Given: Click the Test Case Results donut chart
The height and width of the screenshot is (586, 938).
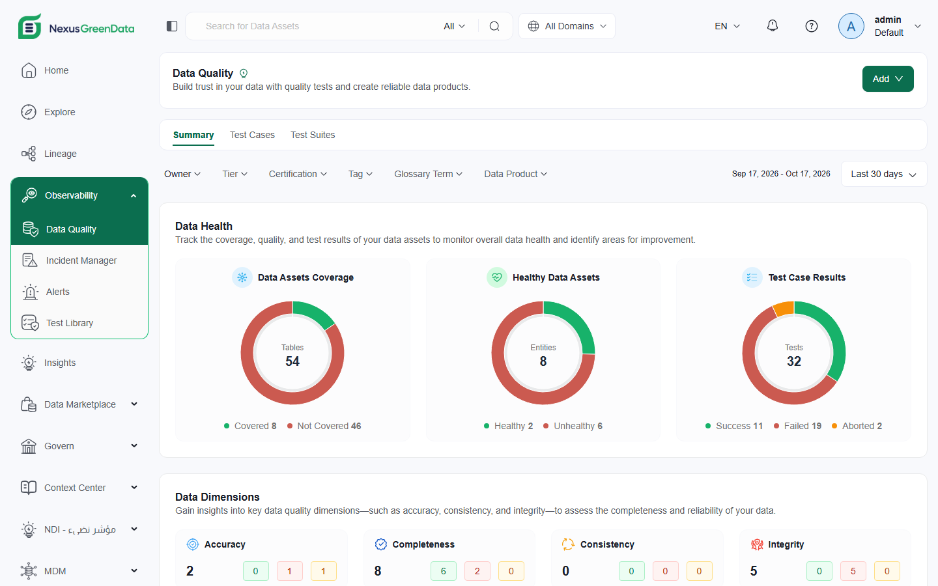Looking at the screenshot, I should 794,353.
